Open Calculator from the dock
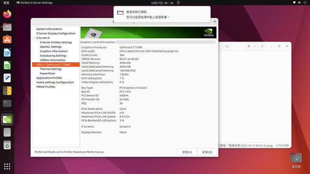Image resolution: width=310 pixels, height=174 pixels. pos(7,91)
